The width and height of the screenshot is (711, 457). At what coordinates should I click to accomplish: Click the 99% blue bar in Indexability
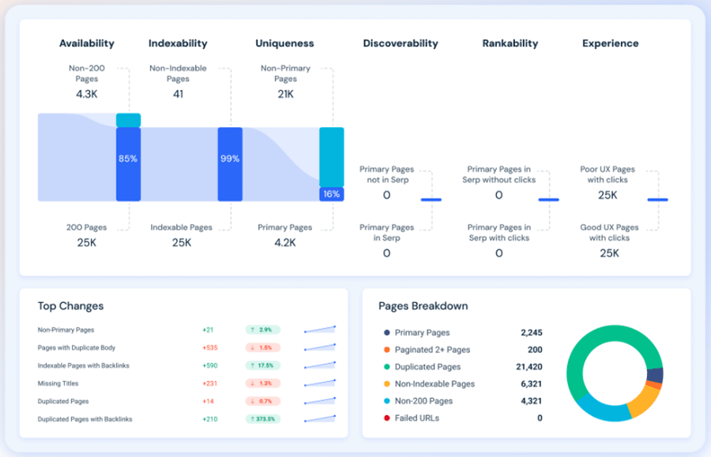pyautogui.click(x=230, y=164)
